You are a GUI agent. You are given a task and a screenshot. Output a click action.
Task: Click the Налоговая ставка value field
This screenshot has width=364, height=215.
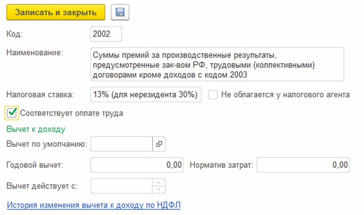145,95
